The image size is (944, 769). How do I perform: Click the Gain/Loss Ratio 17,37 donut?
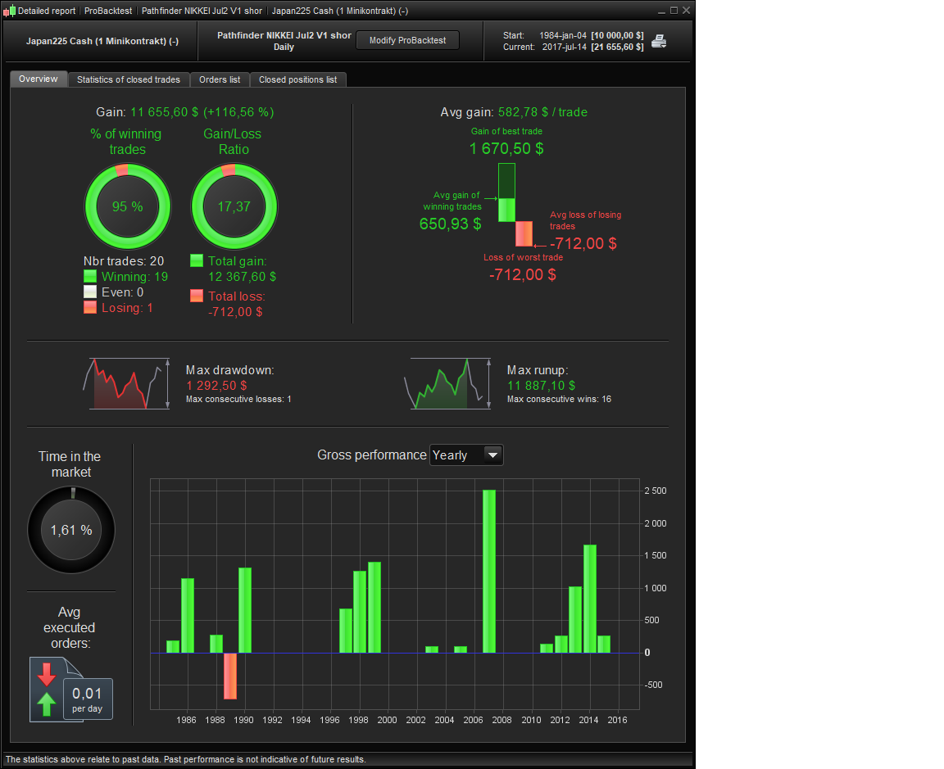pyautogui.click(x=234, y=206)
